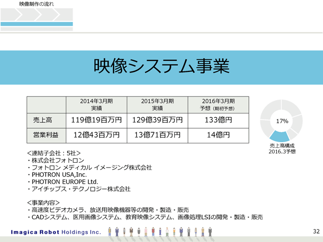The height and width of the screenshot is (242, 323).
Task: Select the PHOTRON EUROPE Ltd. line
Action: click(63, 182)
